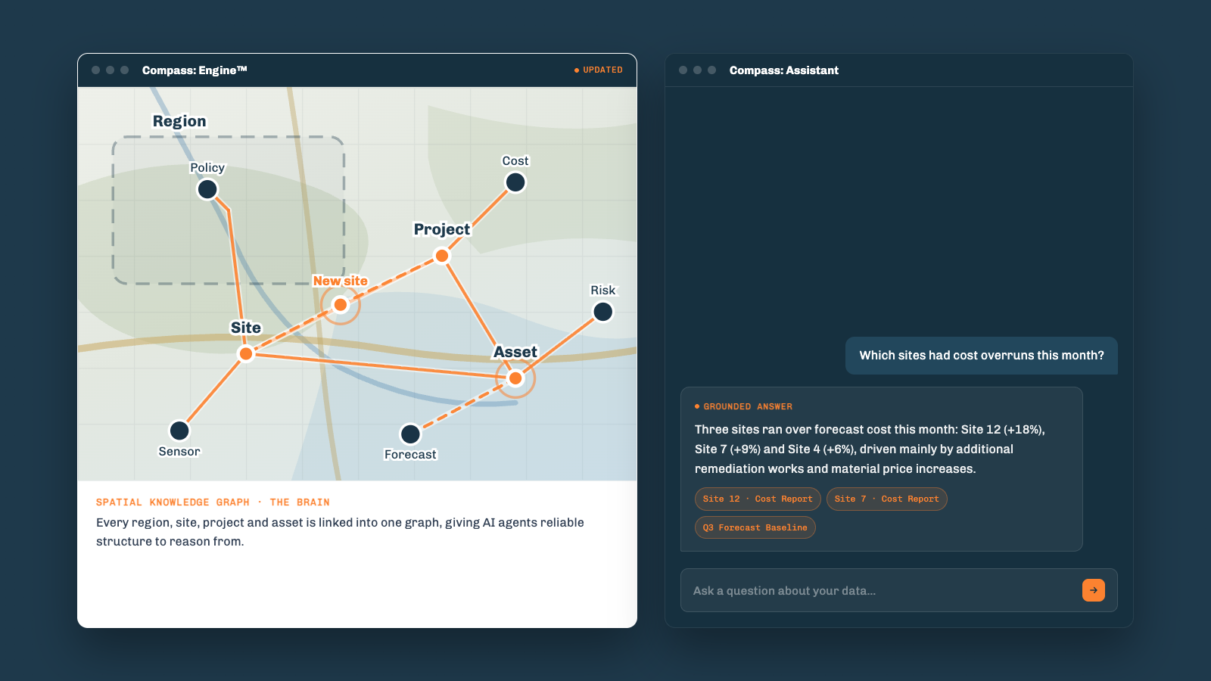Select the Cost node on the graph

515,182
